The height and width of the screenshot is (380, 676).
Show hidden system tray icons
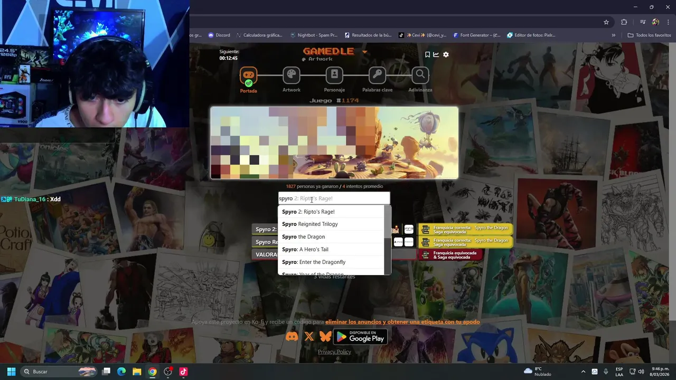click(583, 372)
